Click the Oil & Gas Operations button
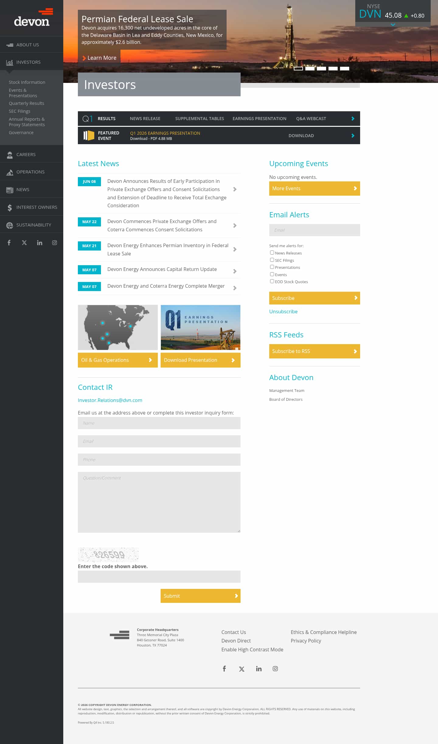 (118, 360)
